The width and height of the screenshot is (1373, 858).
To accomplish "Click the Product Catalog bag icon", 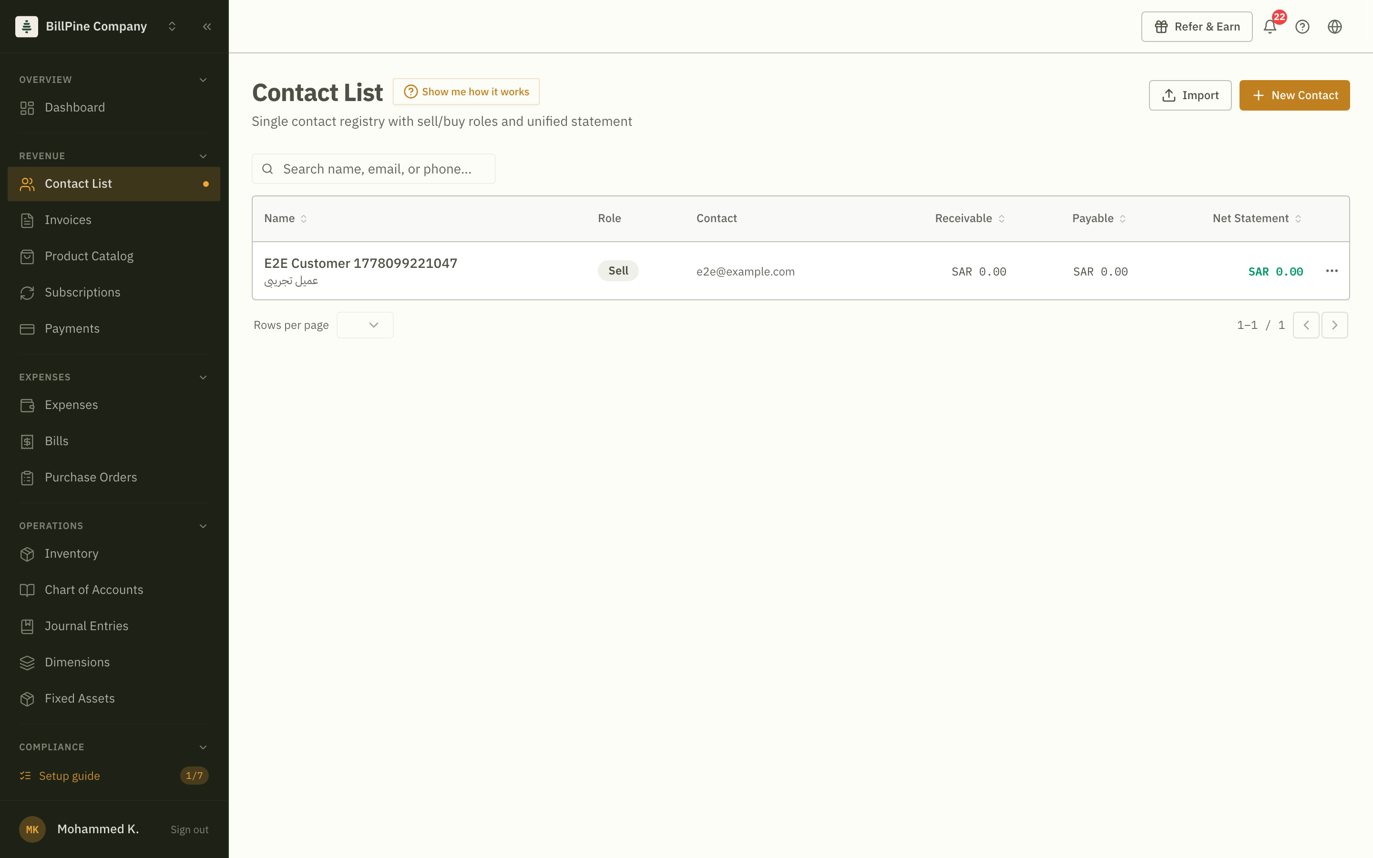I will pos(27,256).
